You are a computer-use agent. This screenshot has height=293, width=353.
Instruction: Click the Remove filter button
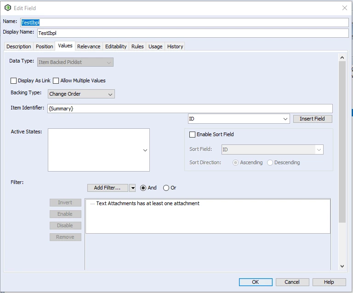pos(65,237)
